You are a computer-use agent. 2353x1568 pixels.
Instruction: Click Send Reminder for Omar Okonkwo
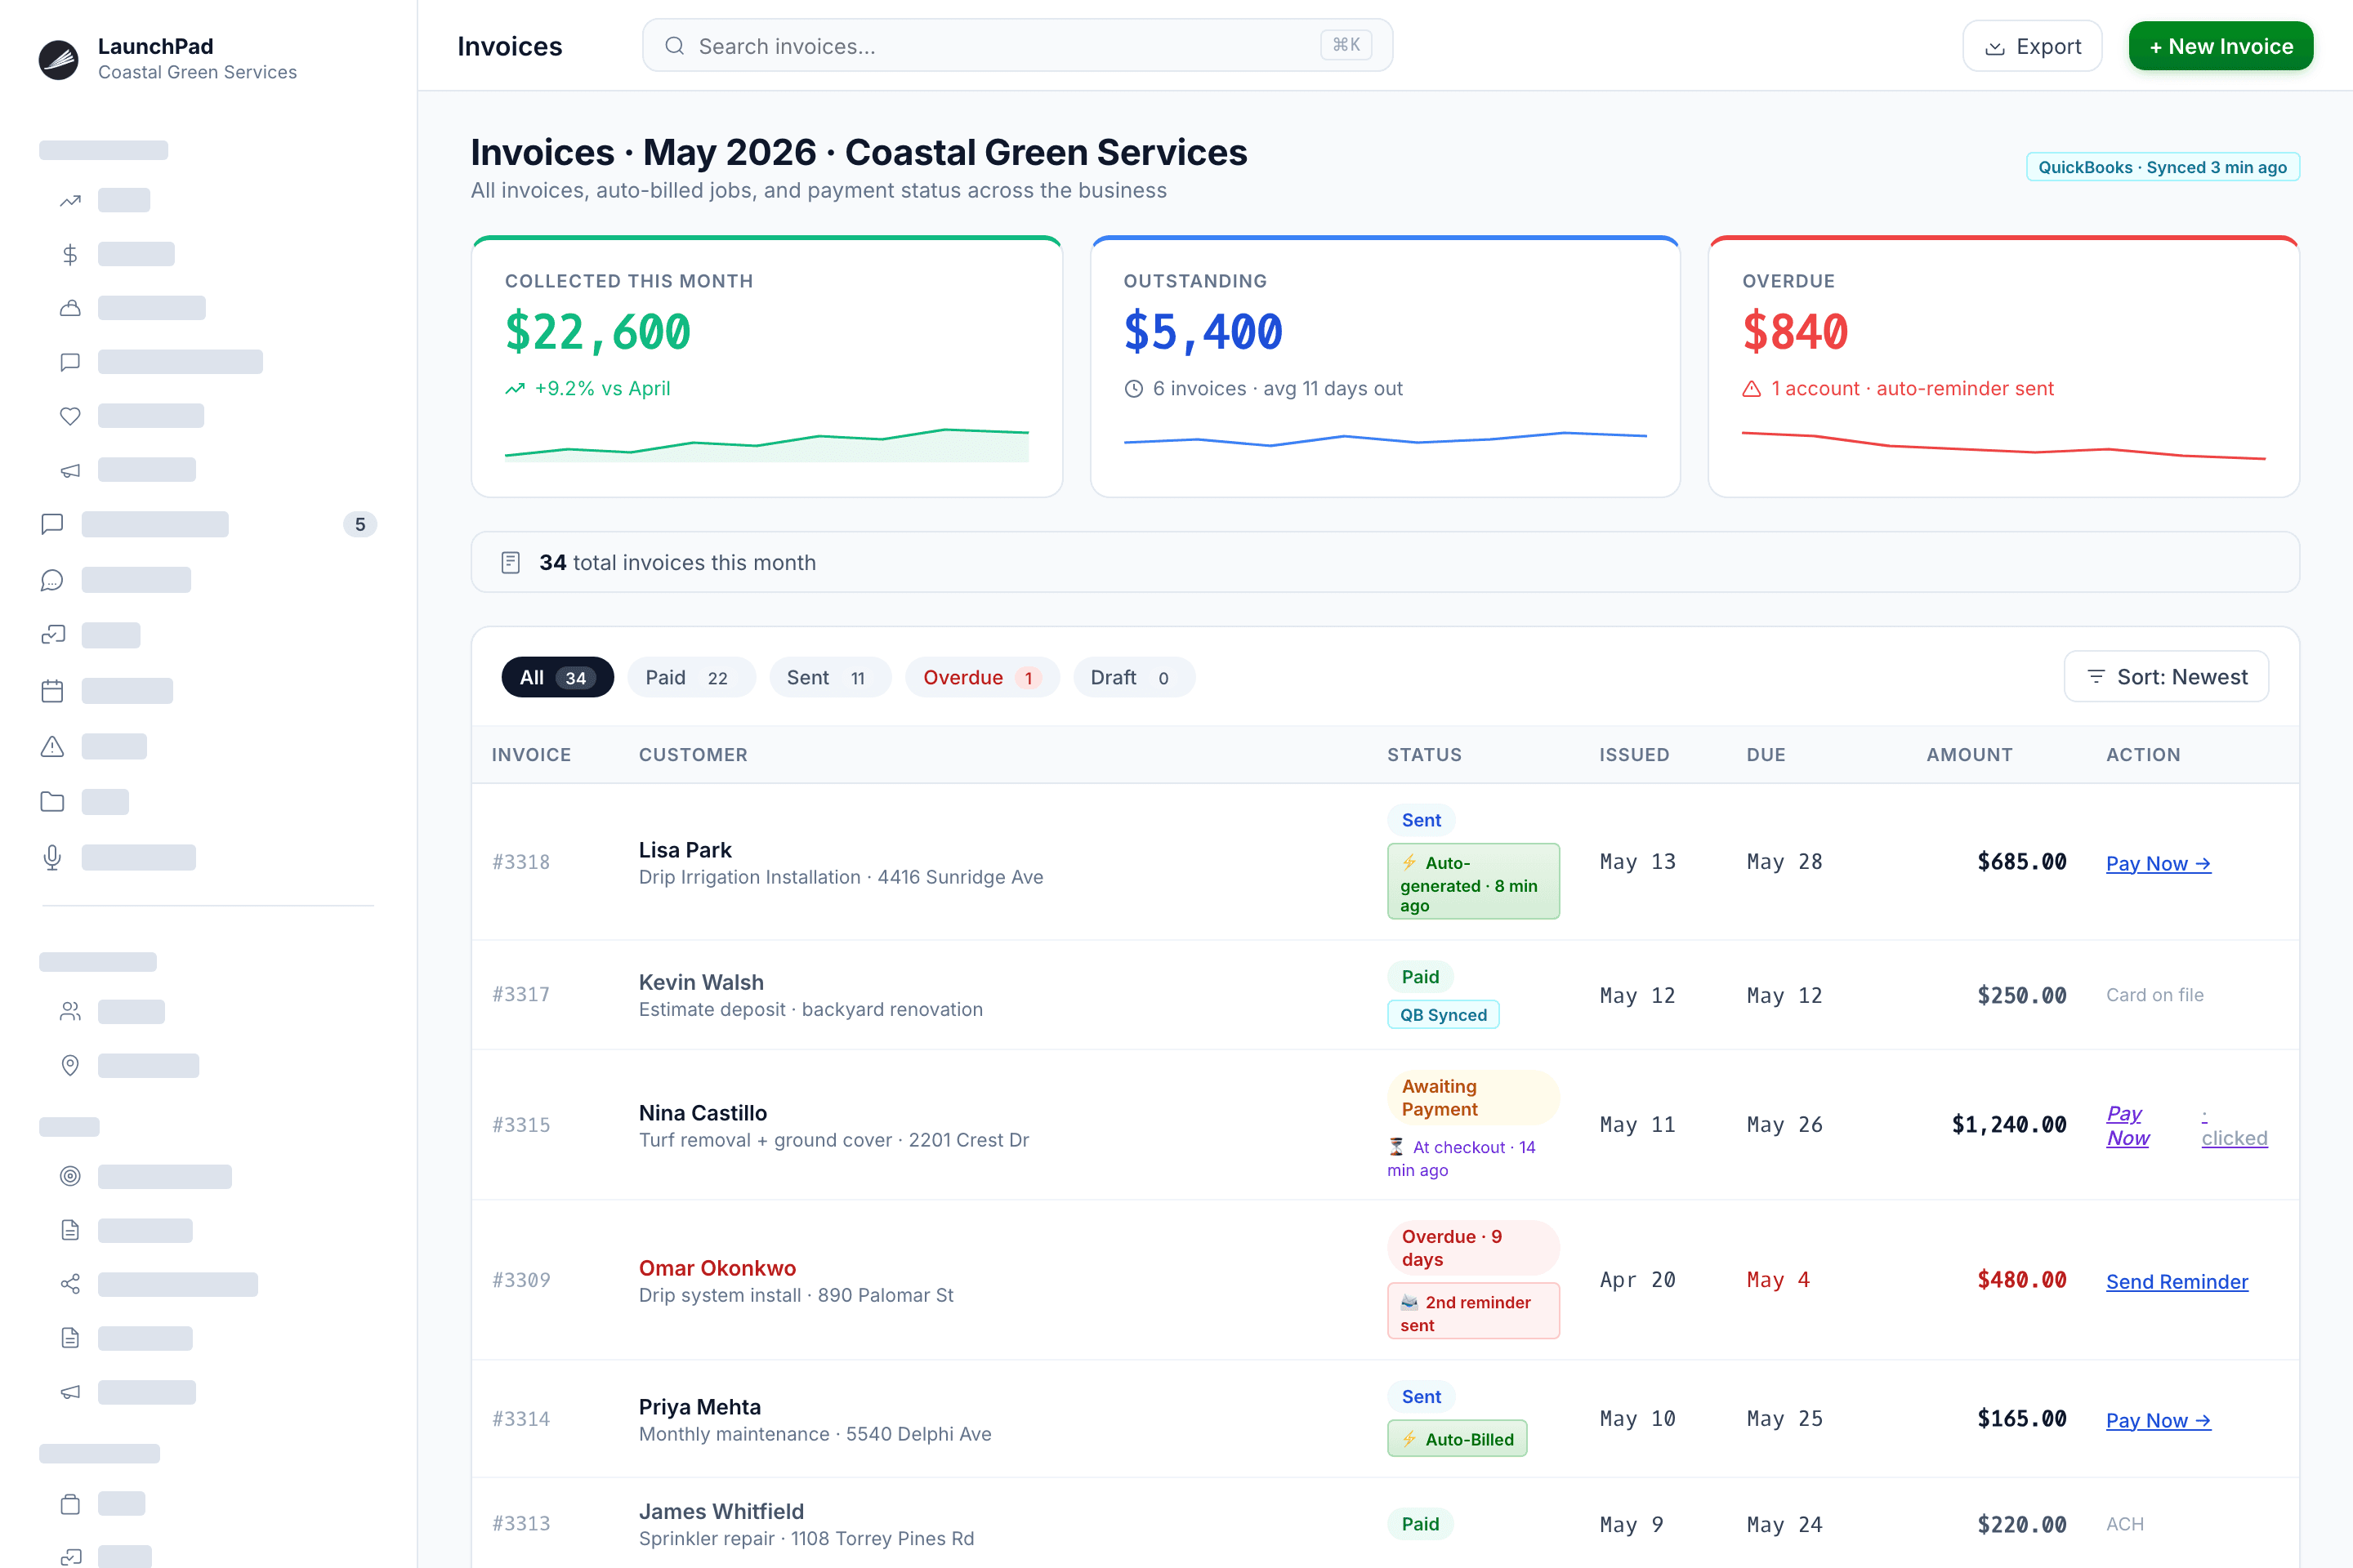click(x=2177, y=1282)
